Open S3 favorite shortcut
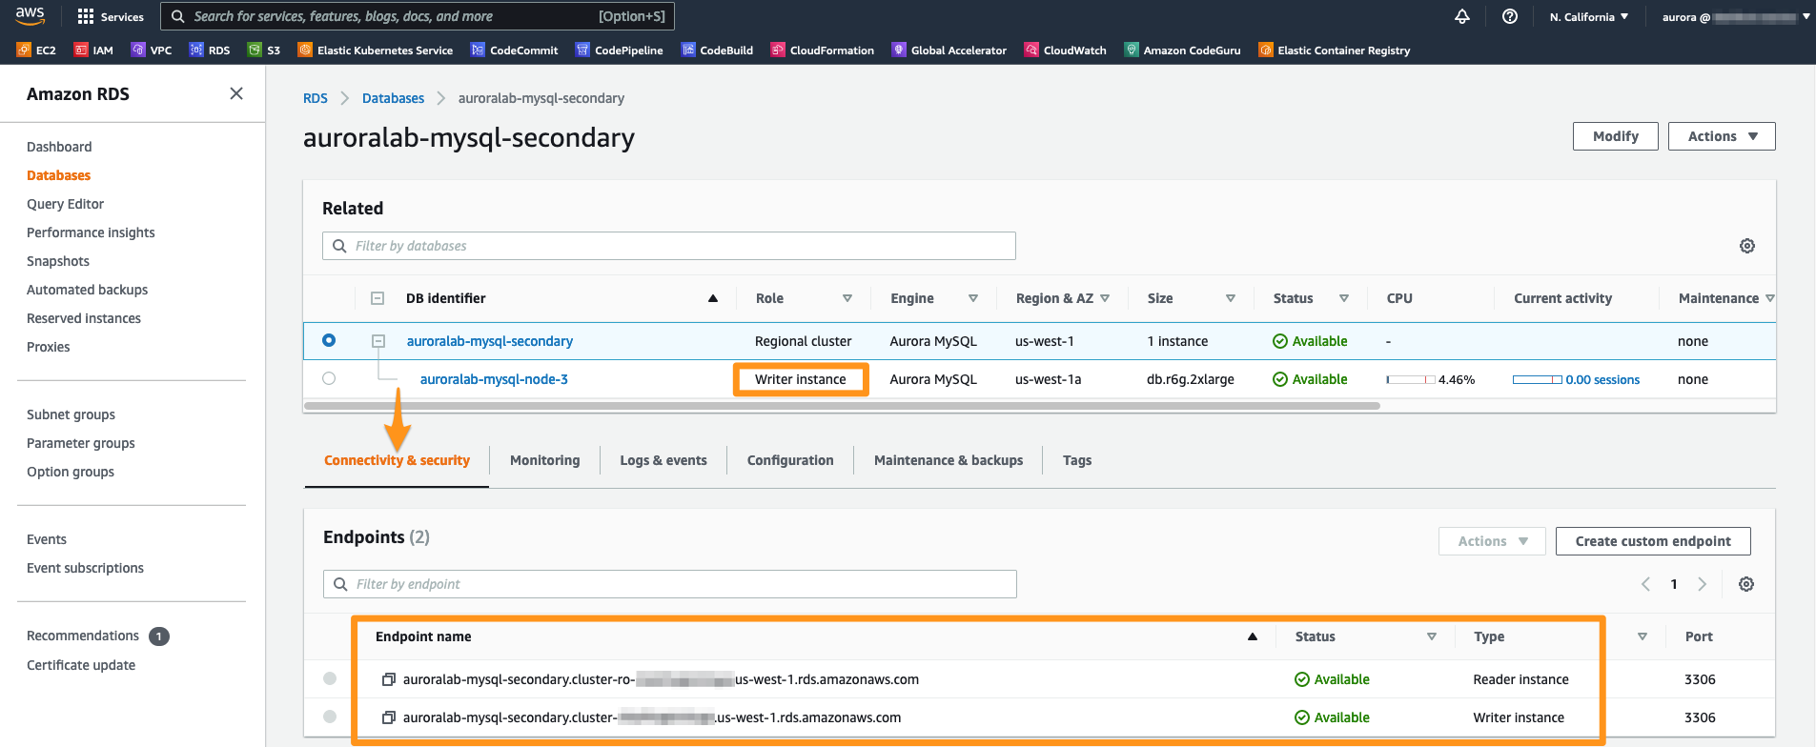 264,50
